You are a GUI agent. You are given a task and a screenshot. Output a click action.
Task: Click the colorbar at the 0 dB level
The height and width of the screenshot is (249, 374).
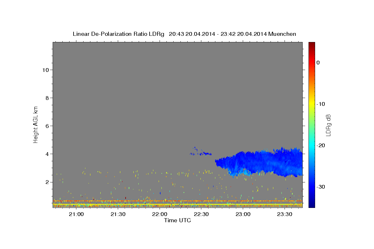[x=312, y=63]
